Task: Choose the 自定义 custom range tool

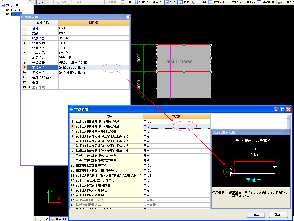Action: 154,2
